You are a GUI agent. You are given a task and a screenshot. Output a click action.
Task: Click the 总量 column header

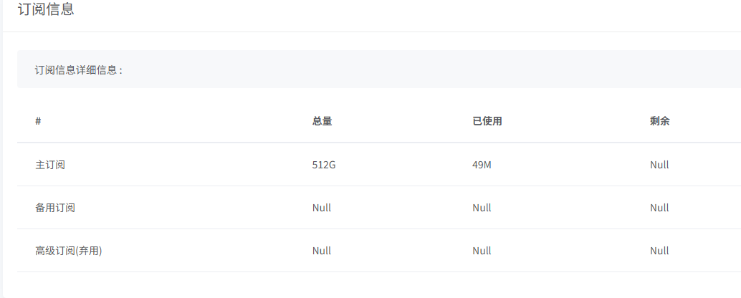point(322,121)
